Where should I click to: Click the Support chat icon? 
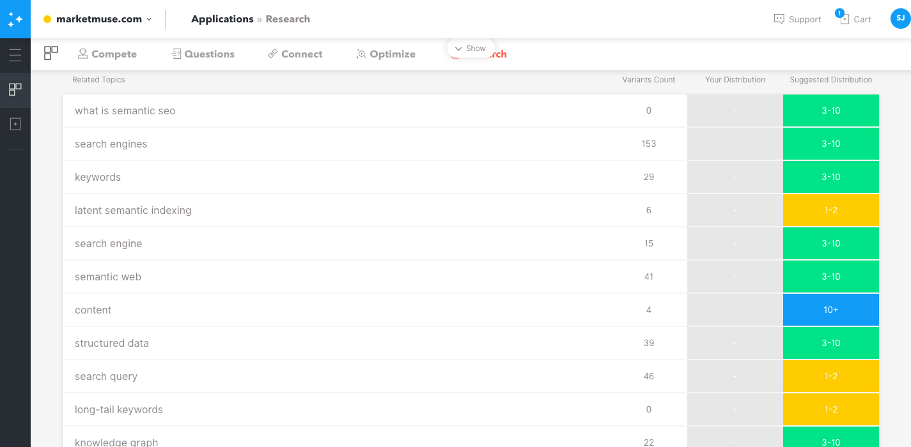pos(779,19)
